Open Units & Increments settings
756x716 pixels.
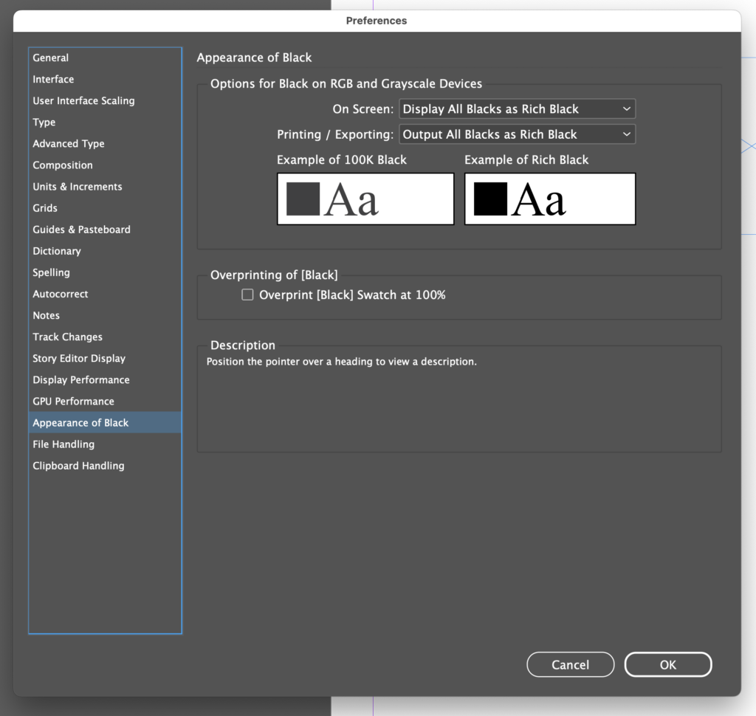tap(77, 186)
